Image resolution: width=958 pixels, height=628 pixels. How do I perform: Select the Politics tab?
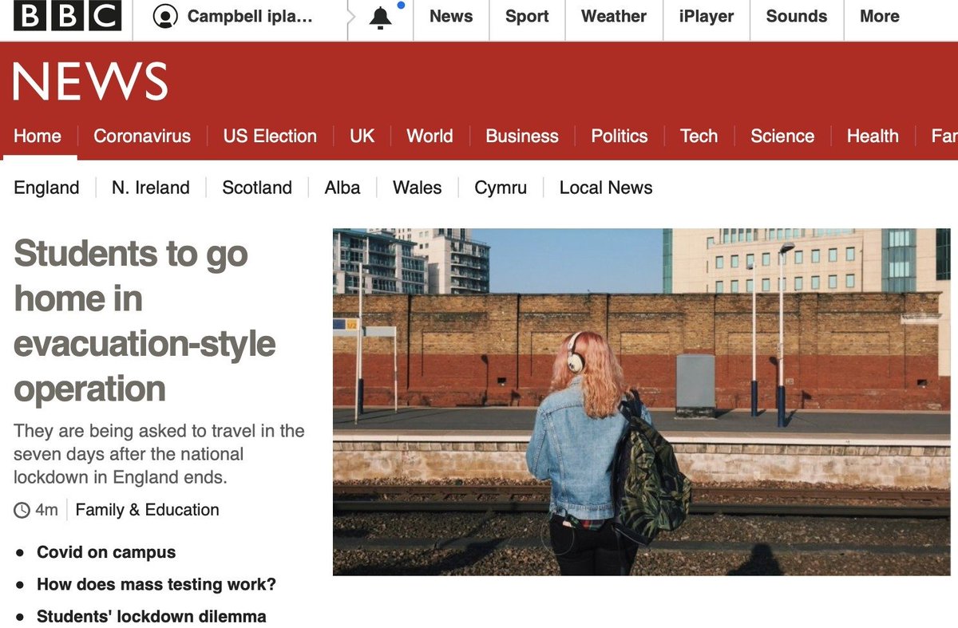click(x=620, y=136)
